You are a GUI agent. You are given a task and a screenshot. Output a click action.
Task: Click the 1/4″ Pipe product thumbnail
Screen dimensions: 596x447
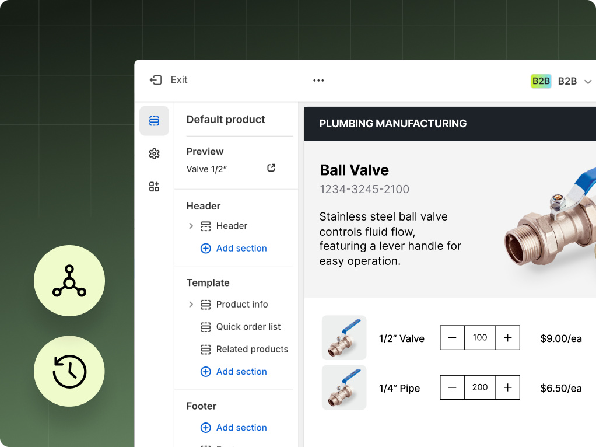(x=344, y=387)
